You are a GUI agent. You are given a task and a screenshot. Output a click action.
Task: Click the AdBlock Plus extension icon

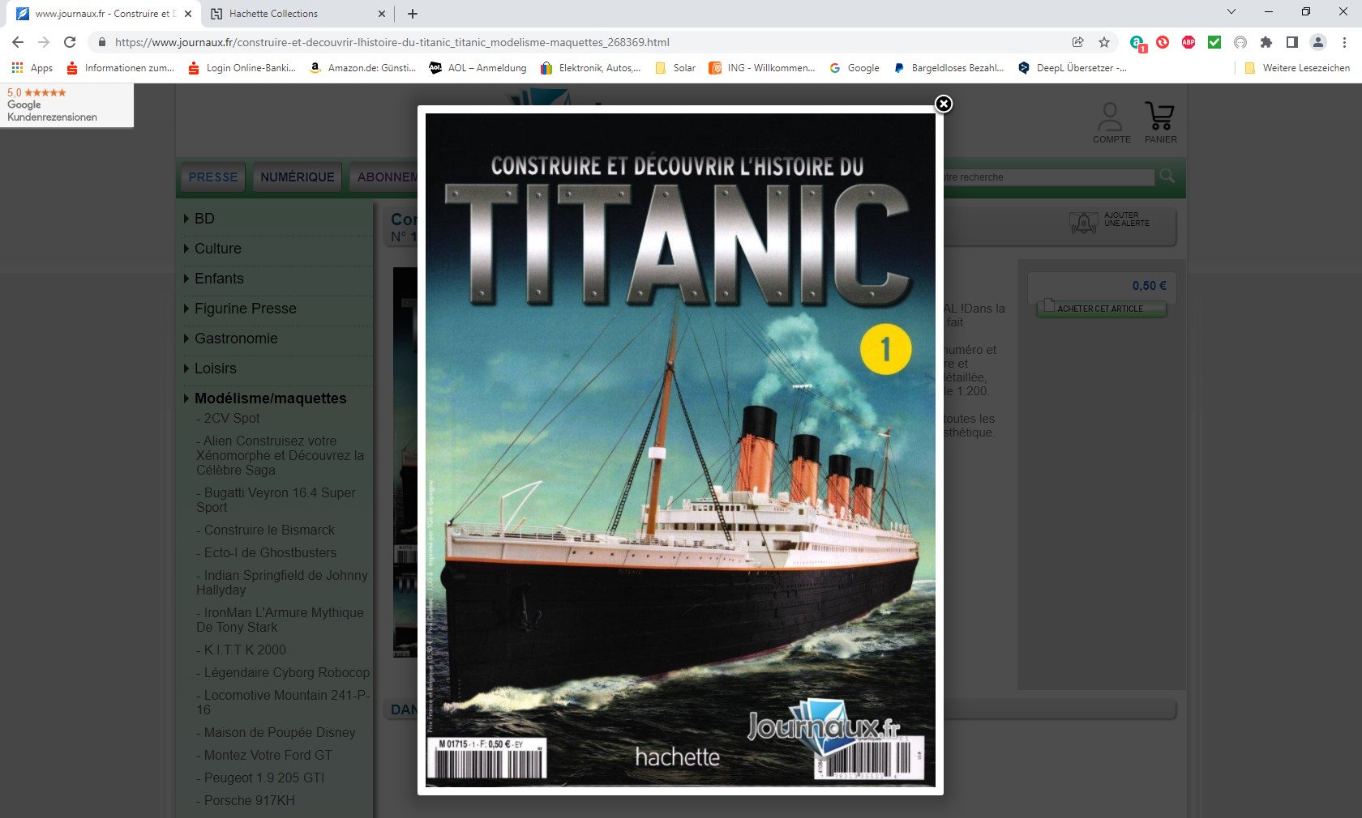[1188, 42]
